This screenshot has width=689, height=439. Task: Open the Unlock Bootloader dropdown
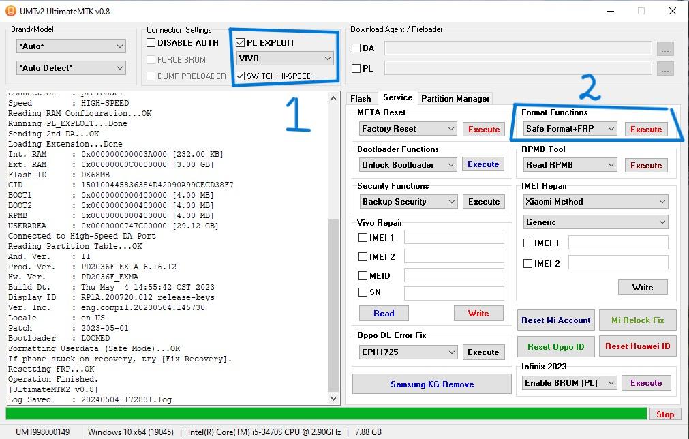[x=408, y=165]
